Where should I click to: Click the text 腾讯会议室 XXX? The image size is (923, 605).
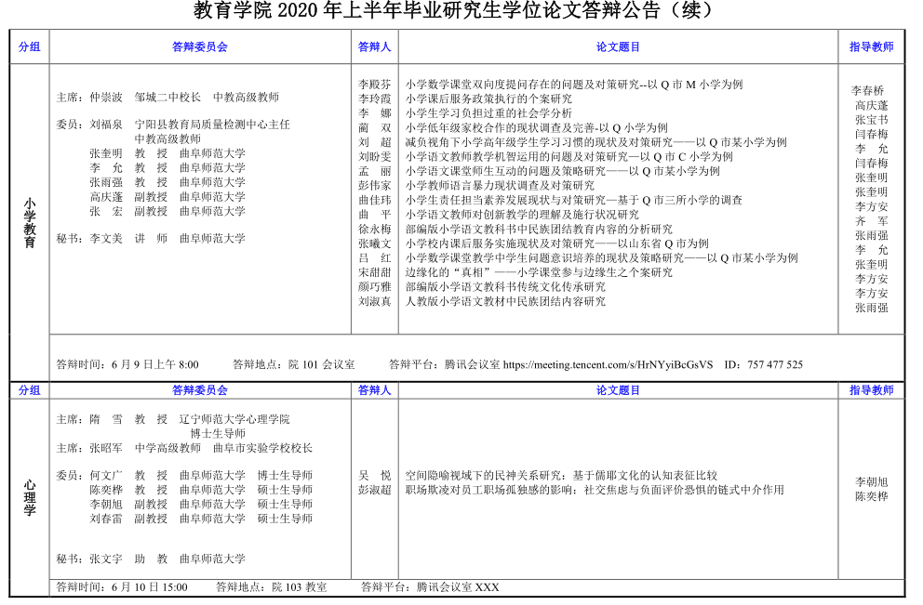457,587
